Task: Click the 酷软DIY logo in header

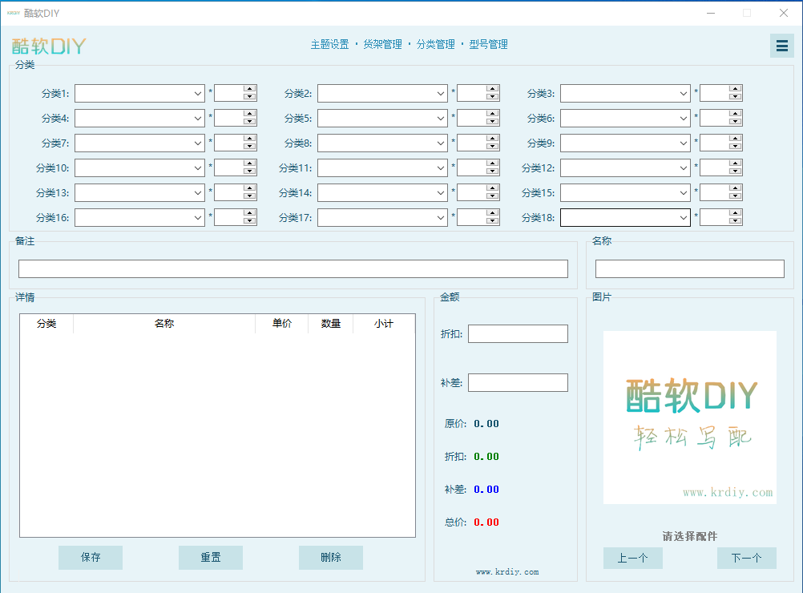Action: (x=49, y=46)
